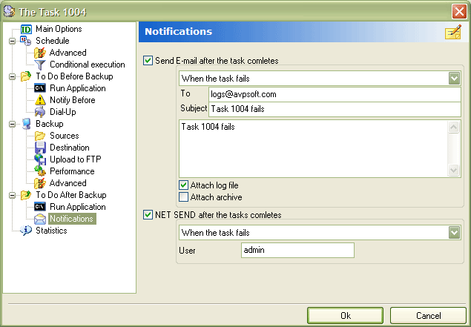471x327 pixels.
Task: Open Sources under the Backup node
Action: coord(65,136)
